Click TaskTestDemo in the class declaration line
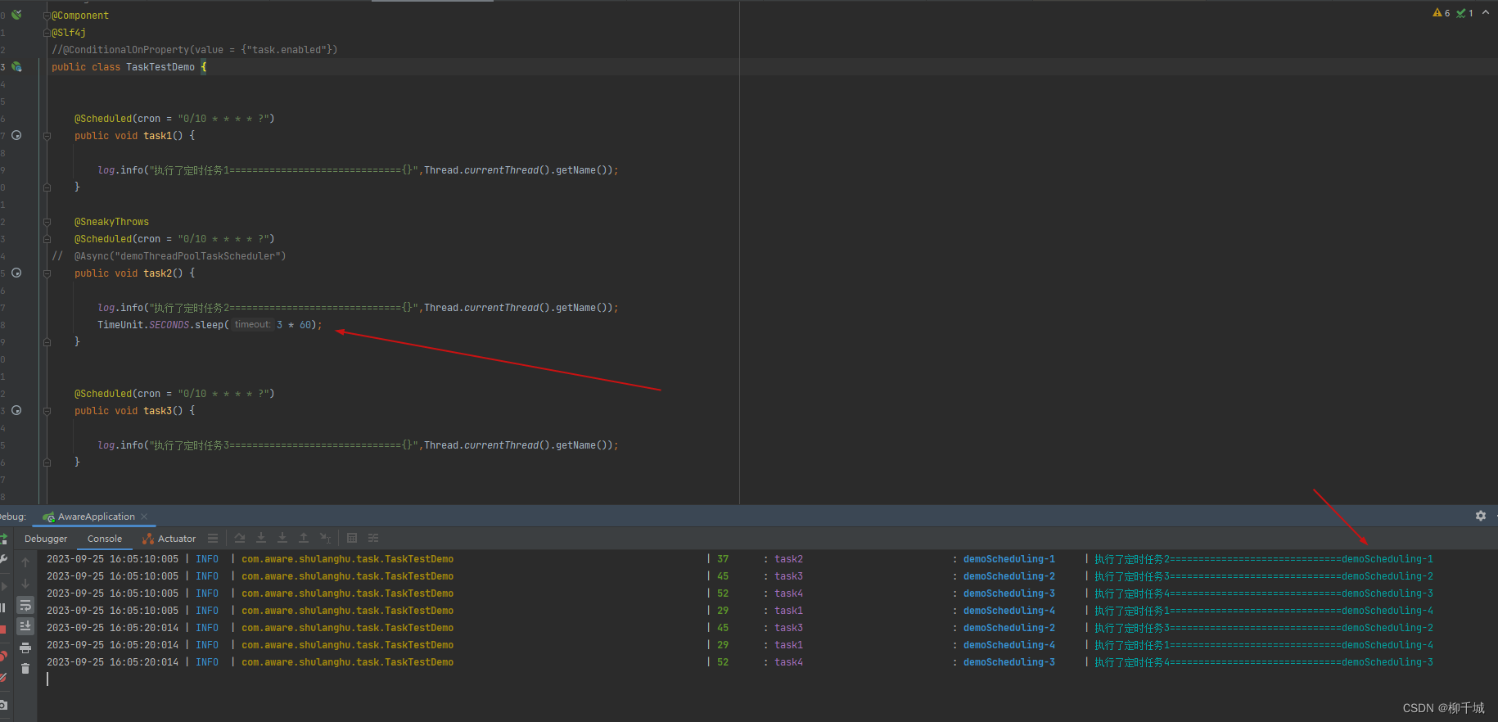The width and height of the screenshot is (1498, 722). point(160,67)
